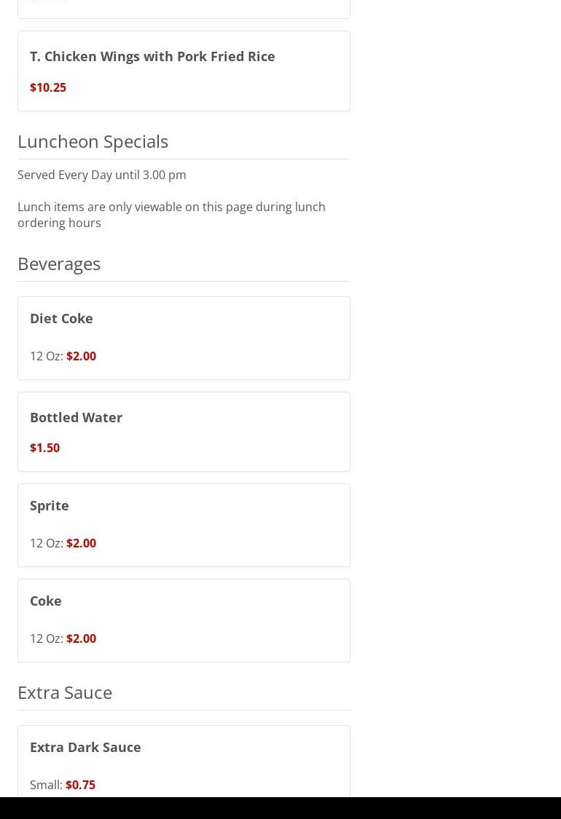
Task: Open the T. Chicken Wings with Pork Fried Rice item
Action: [152, 56]
